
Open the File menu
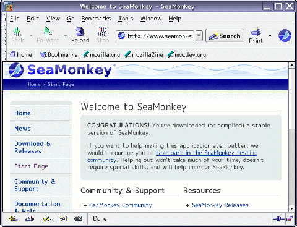[15, 19]
